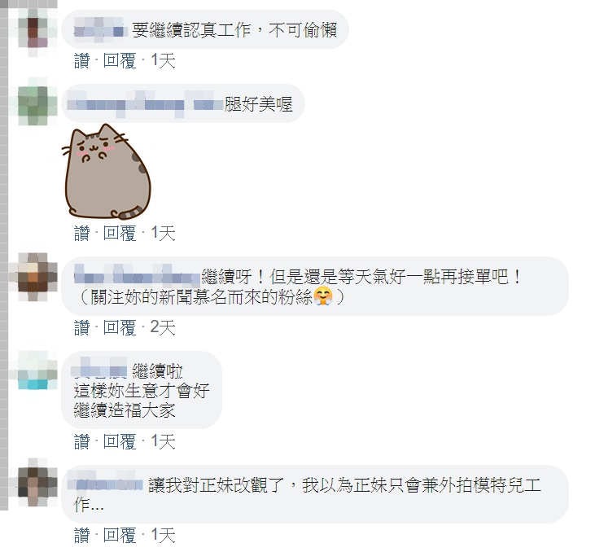Reply to the comment posted 2天 ago

[x=120, y=327]
